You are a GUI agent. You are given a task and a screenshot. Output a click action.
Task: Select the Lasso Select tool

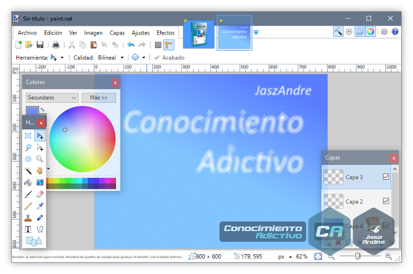(28, 147)
